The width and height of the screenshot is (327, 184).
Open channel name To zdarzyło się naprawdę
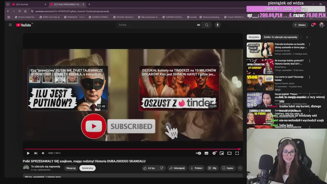pos(45,167)
